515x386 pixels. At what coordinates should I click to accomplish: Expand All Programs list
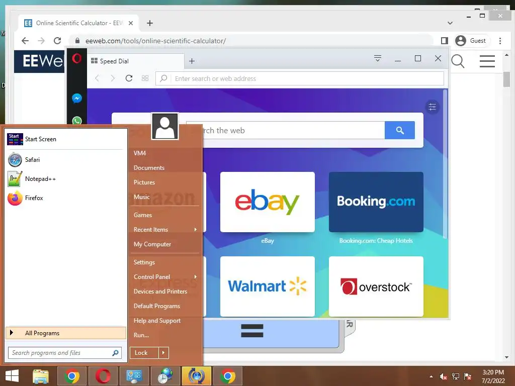[x=66, y=333]
